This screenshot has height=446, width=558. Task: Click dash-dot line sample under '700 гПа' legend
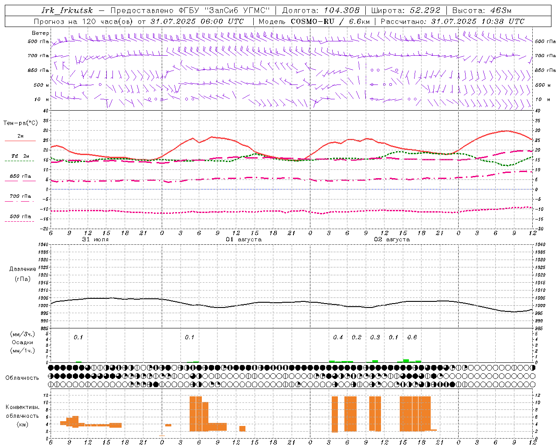[20, 201]
